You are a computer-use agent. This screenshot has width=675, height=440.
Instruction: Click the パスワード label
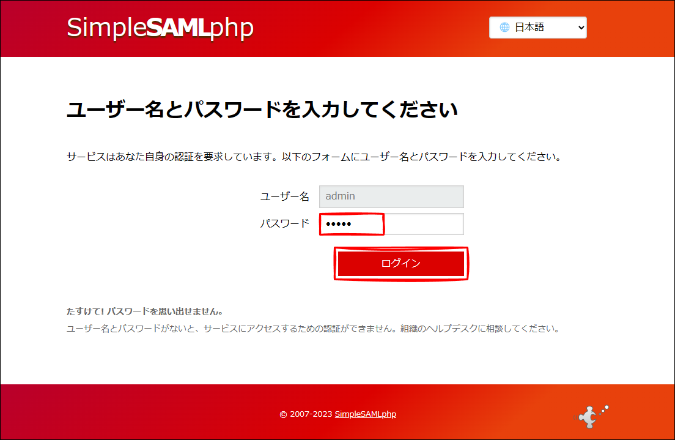pyautogui.click(x=285, y=224)
